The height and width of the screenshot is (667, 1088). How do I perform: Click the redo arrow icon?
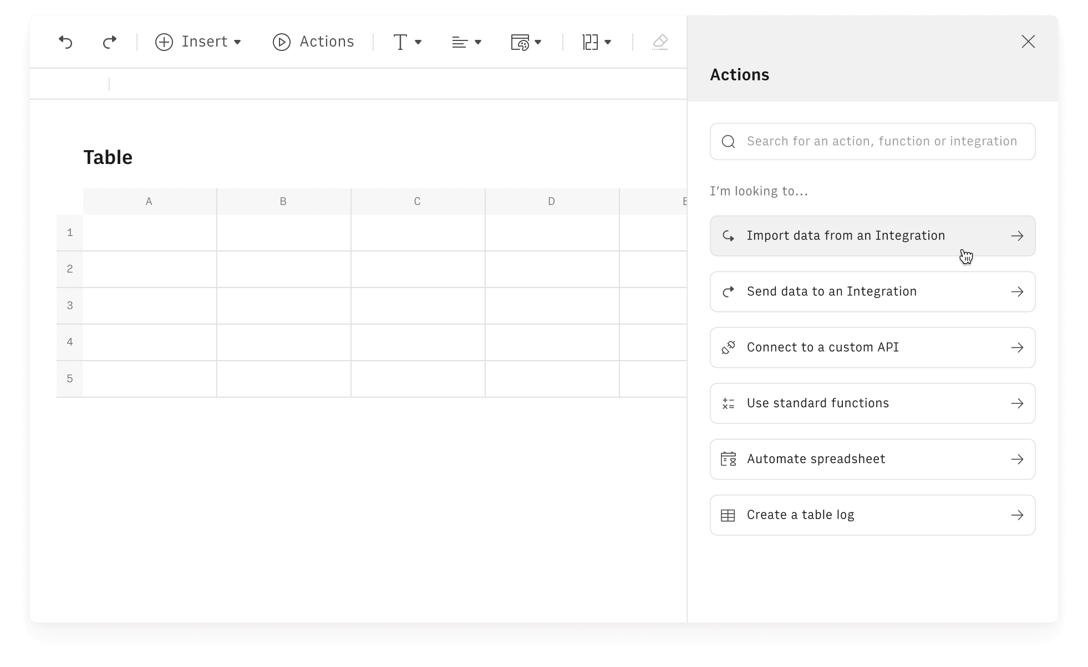(110, 41)
